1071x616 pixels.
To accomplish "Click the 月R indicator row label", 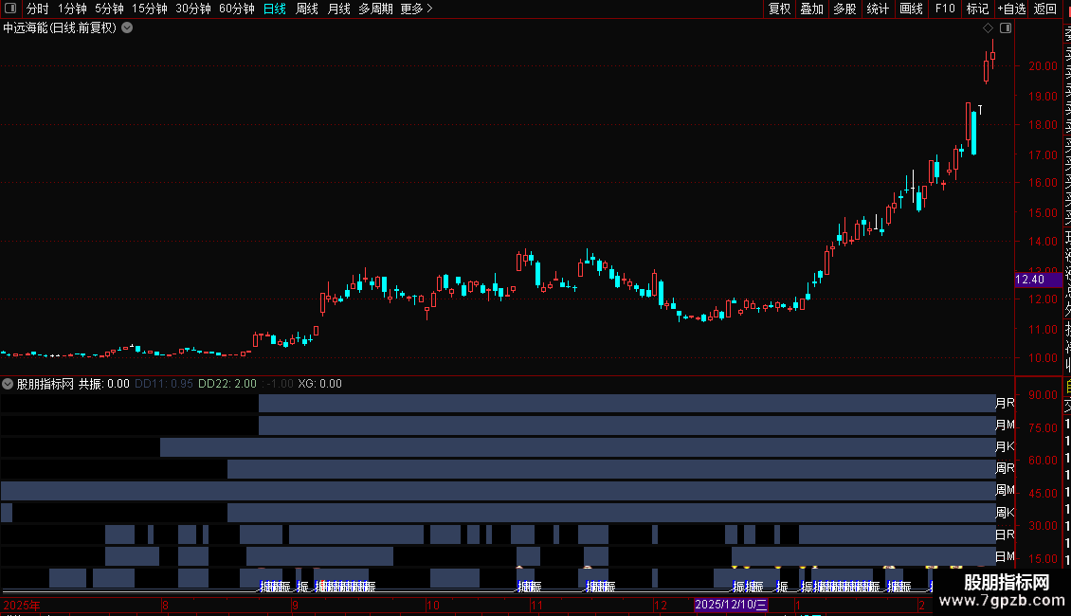I will click(x=1005, y=403).
